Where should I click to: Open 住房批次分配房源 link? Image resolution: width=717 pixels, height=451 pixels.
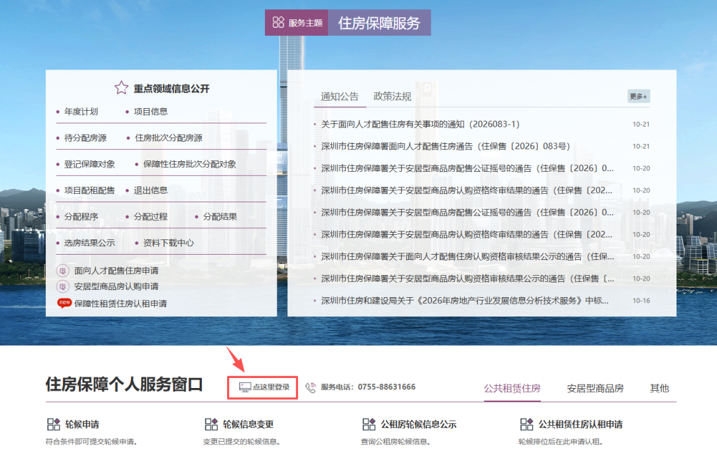168,138
